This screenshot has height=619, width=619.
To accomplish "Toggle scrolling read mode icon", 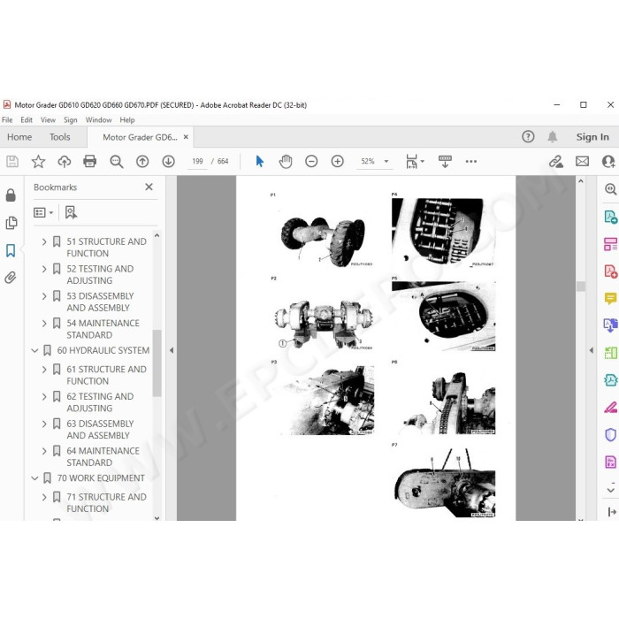I will (445, 161).
